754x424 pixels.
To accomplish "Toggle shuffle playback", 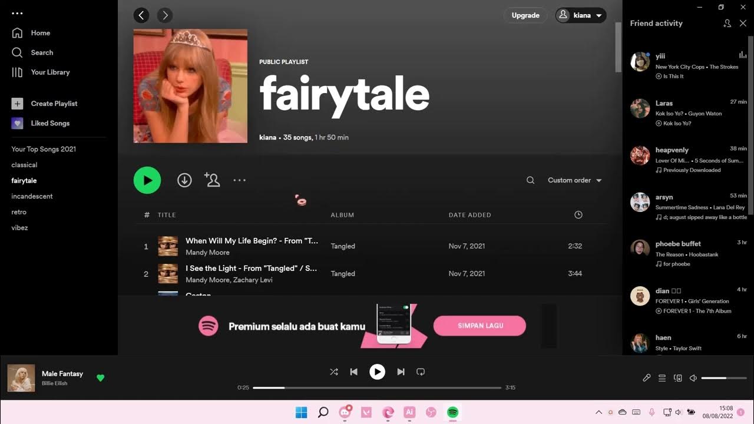I will click(334, 372).
